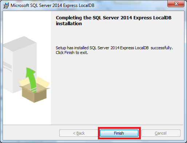Click the installer icon in the title bar

tap(6, 5)
